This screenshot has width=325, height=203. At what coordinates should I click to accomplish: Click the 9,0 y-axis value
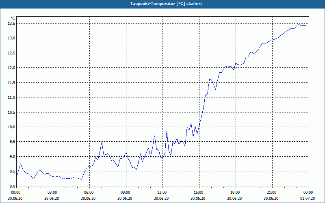[13, 157]
